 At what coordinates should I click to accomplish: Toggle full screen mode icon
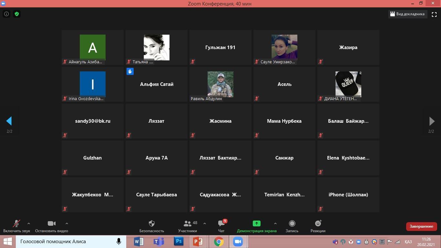pyautogui.click(x=434, y=14)
